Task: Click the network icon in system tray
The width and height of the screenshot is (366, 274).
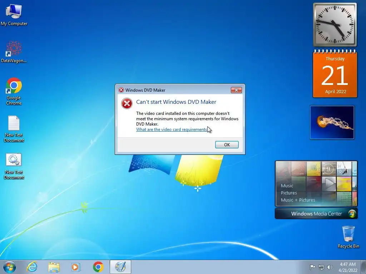Action: coord(321,267)
